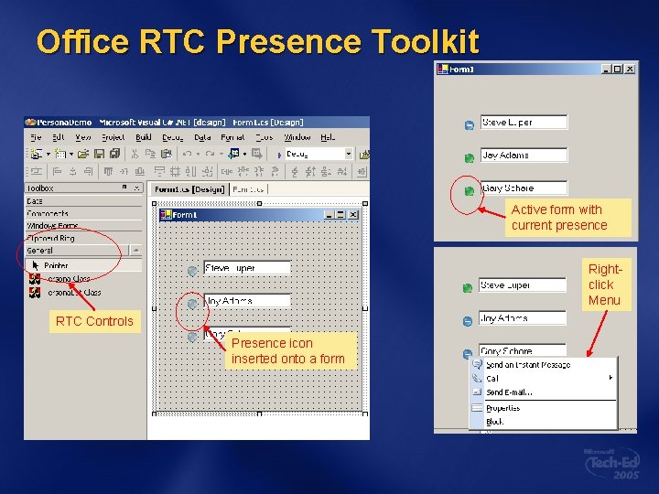Expand the Clipboard Ring toolbox section
This screenshot has width=659, height=494.
(83, 238)
